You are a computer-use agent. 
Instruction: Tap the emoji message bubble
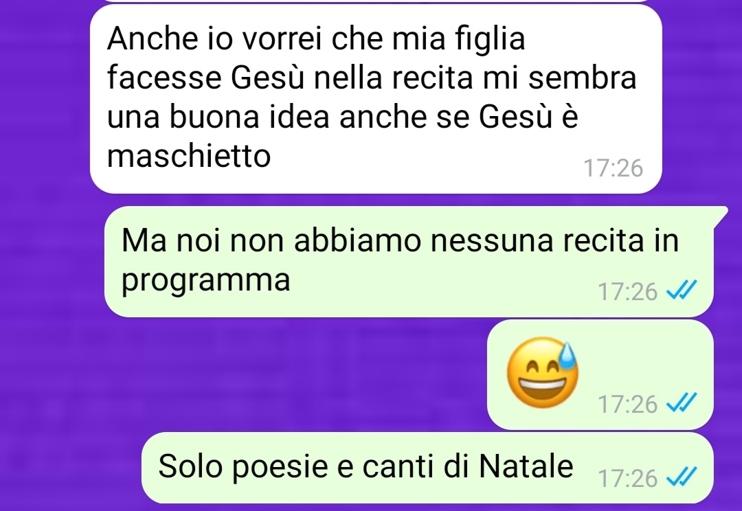tap(600, 375)
